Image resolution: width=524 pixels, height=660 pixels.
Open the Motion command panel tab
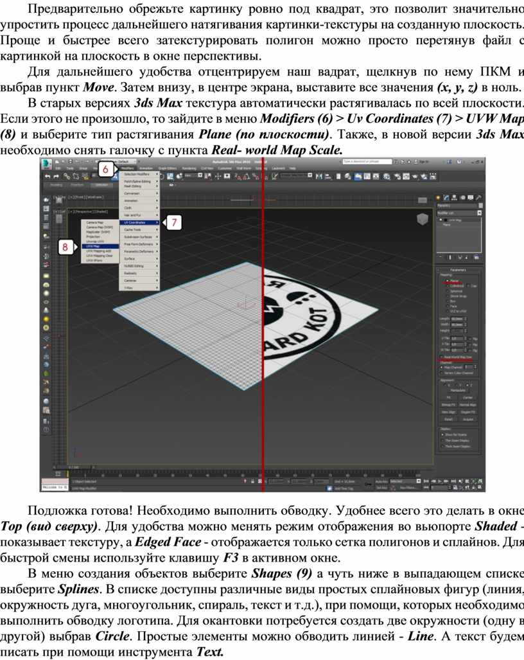coord(462,197)
